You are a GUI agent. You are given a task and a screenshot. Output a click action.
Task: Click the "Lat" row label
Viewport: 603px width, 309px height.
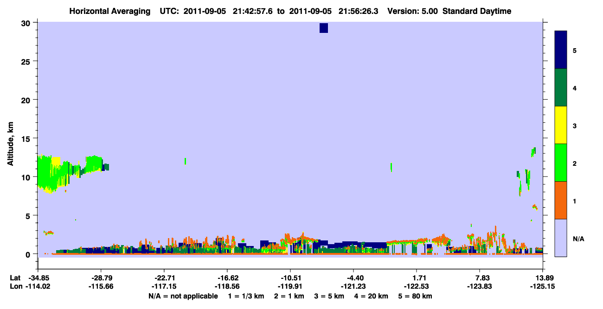pos(15,278)
